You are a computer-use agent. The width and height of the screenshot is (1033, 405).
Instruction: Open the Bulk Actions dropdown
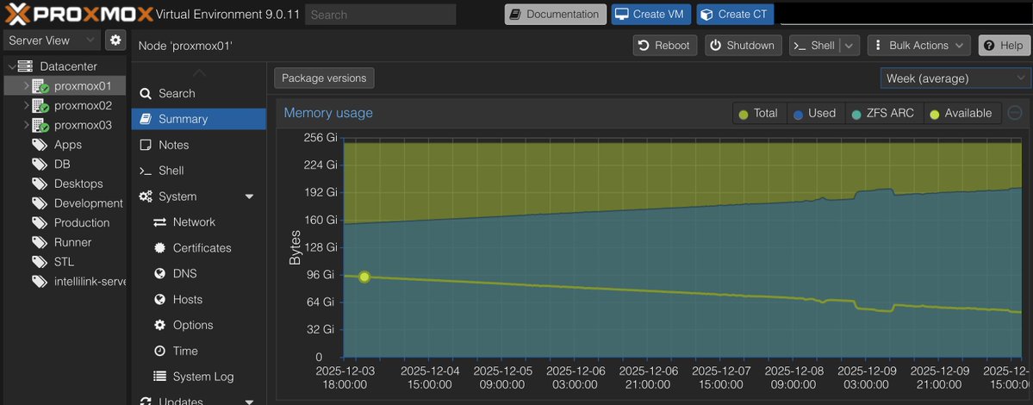click(919, 46)
